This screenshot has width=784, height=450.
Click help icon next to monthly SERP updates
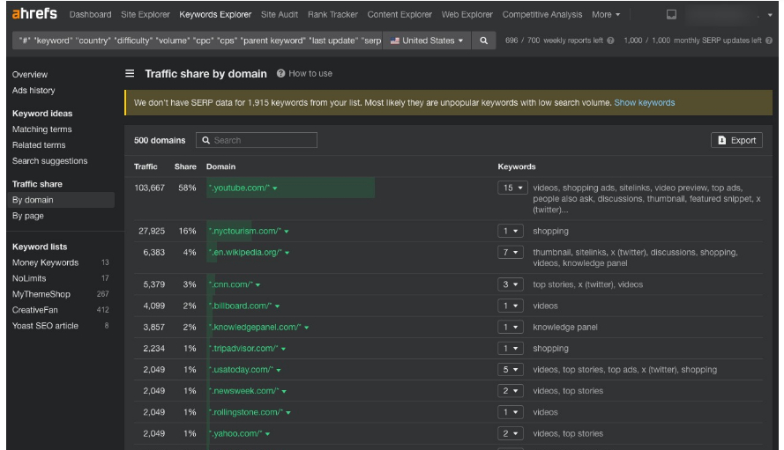[769, 41]
